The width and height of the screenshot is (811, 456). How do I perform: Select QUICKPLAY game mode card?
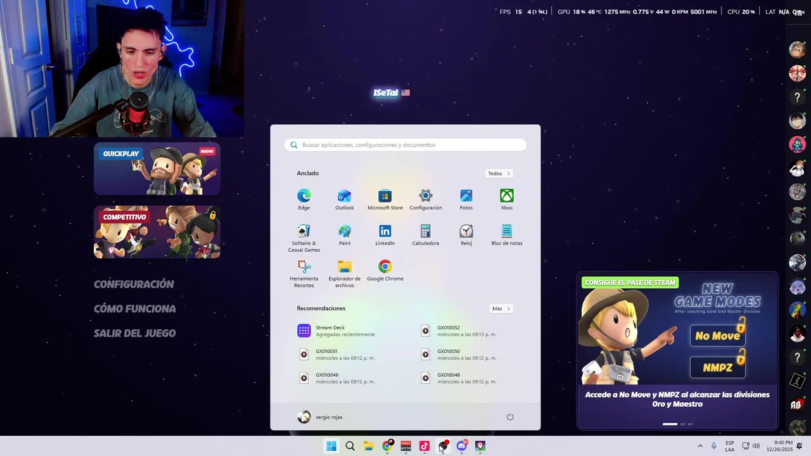click(157, 169)
